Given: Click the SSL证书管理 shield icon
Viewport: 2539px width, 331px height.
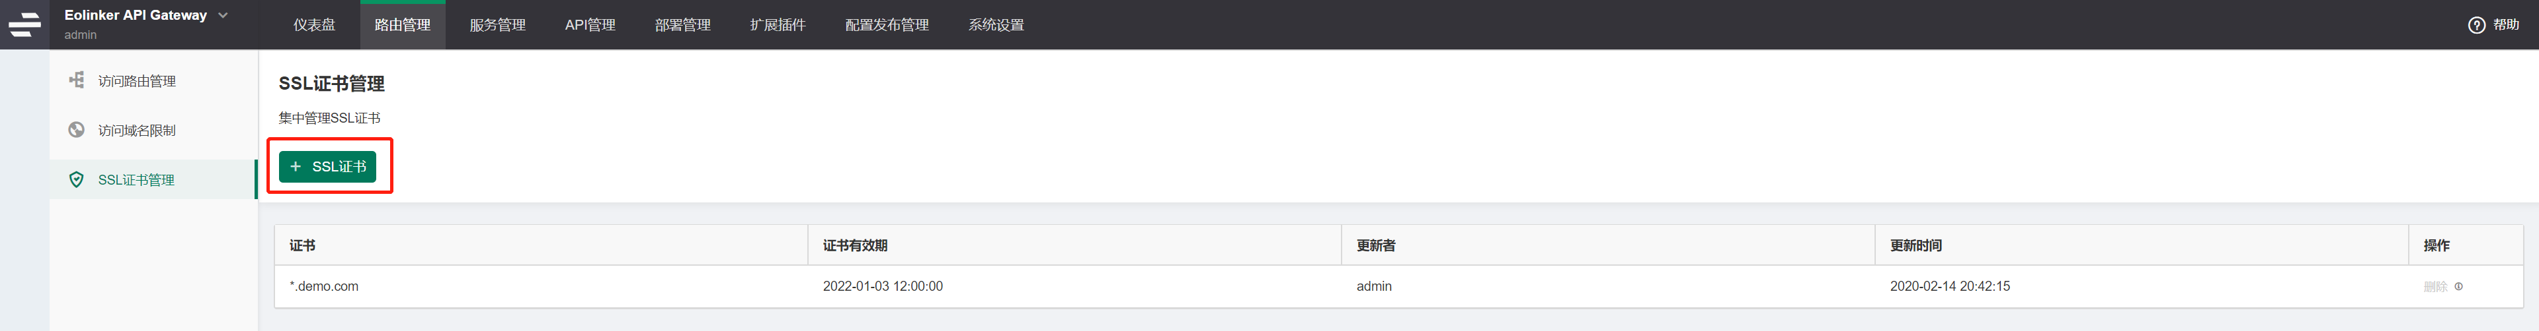Looking at the screenshot, I should (76, 180).
